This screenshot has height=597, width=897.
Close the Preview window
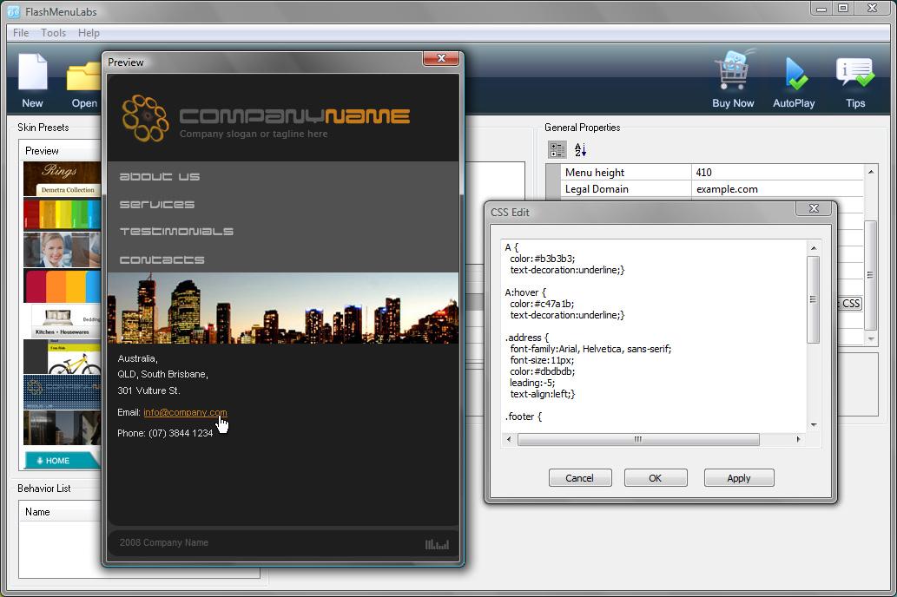pos(441,58)
